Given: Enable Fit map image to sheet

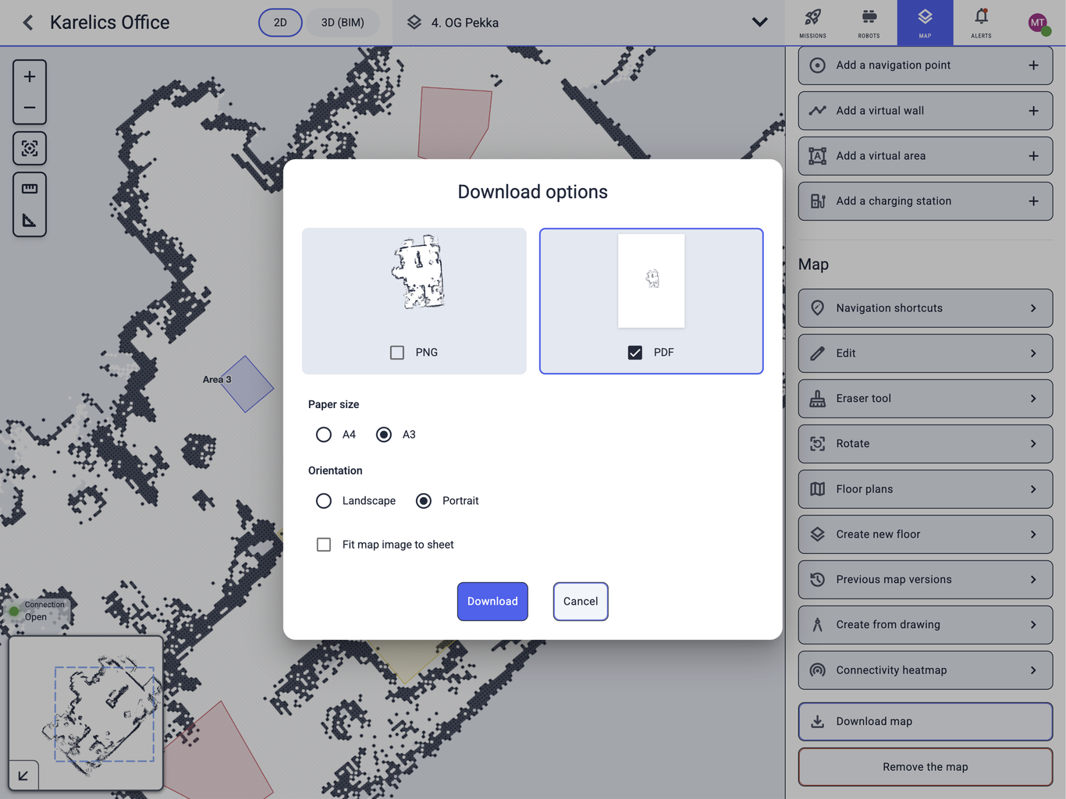Looking at the screenshot, I should click(324, 545).
